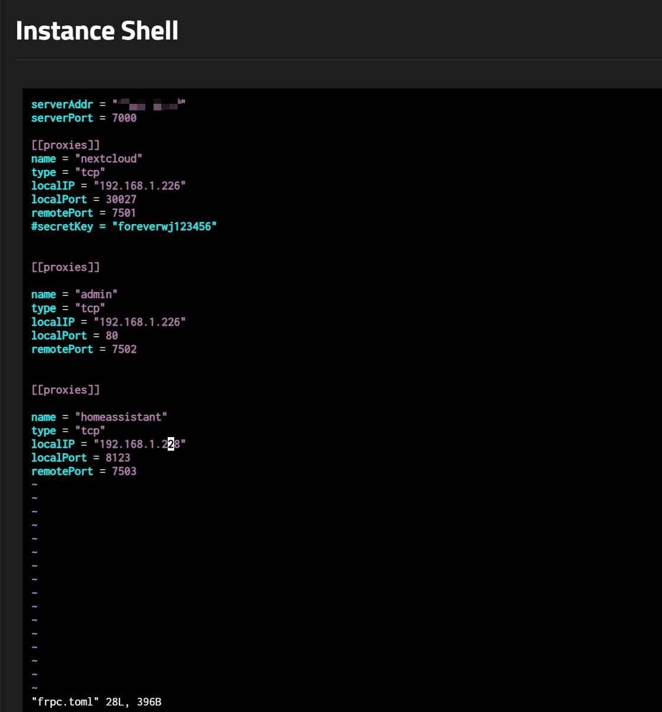Click the "admin" name value
The image size is (662, 712).
96,294
